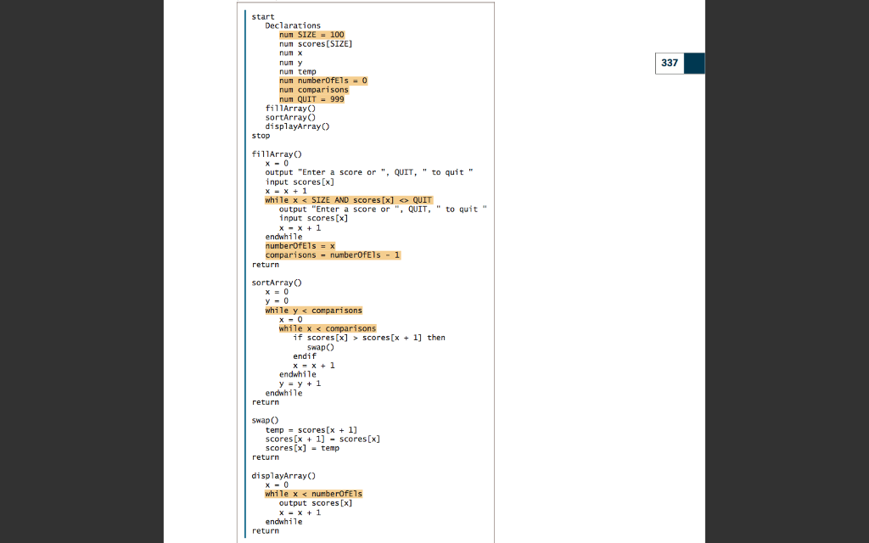Select the sortArray() call in the main module

289,117
